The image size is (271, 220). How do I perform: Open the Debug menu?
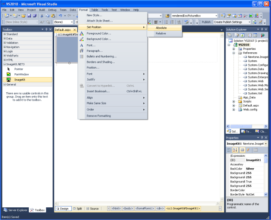coord(52,10)
